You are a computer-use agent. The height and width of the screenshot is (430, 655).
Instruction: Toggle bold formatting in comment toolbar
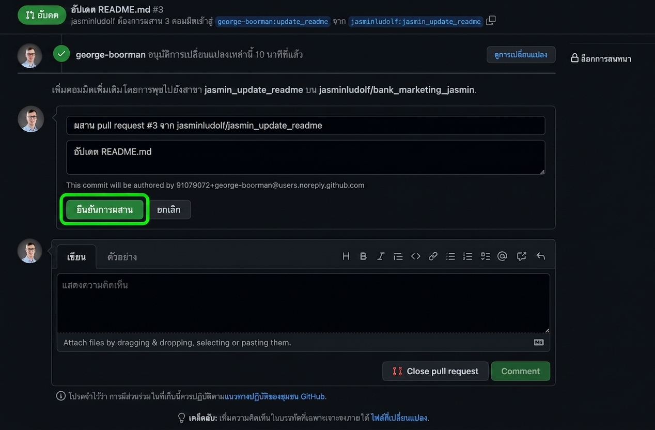click(363, 256)
